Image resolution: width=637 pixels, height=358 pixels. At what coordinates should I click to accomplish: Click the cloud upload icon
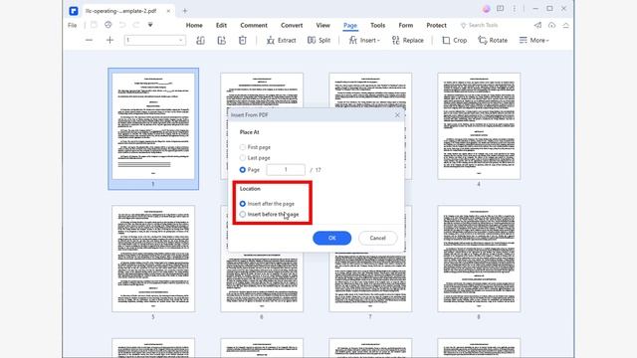pos(551,25)
